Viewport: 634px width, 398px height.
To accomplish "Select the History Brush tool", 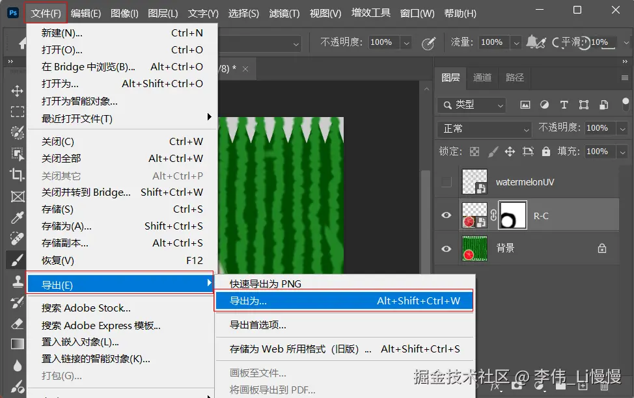I will tap(17, 302).
